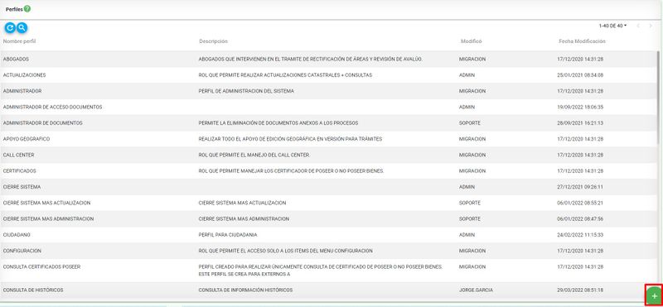Viewport: 663px width, 307px height.
Task: Sort by Fecha Modificación column header
Action: point(583,41)
